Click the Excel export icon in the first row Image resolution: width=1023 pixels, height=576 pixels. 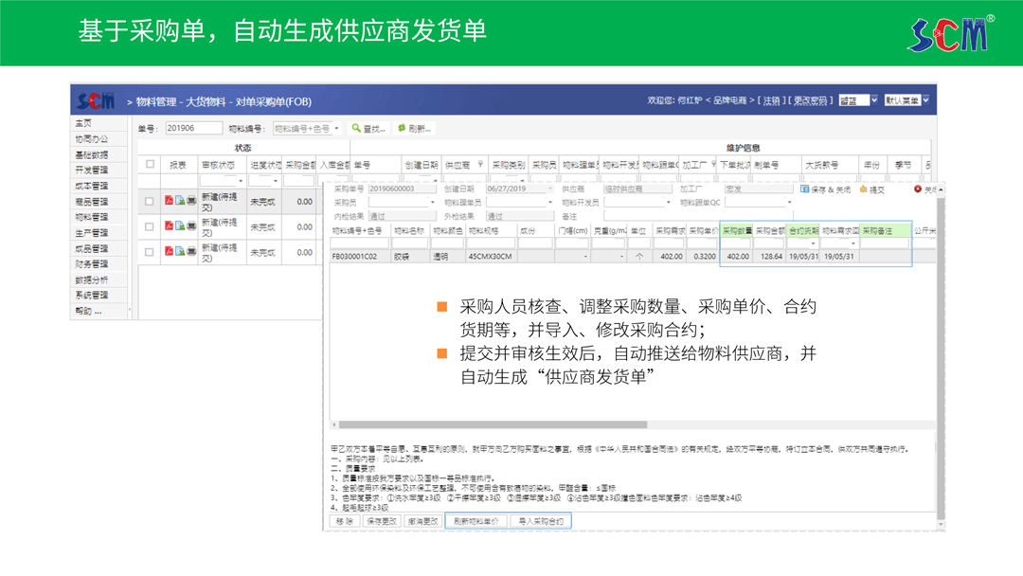pyautogui.click(x=179, y=199)
